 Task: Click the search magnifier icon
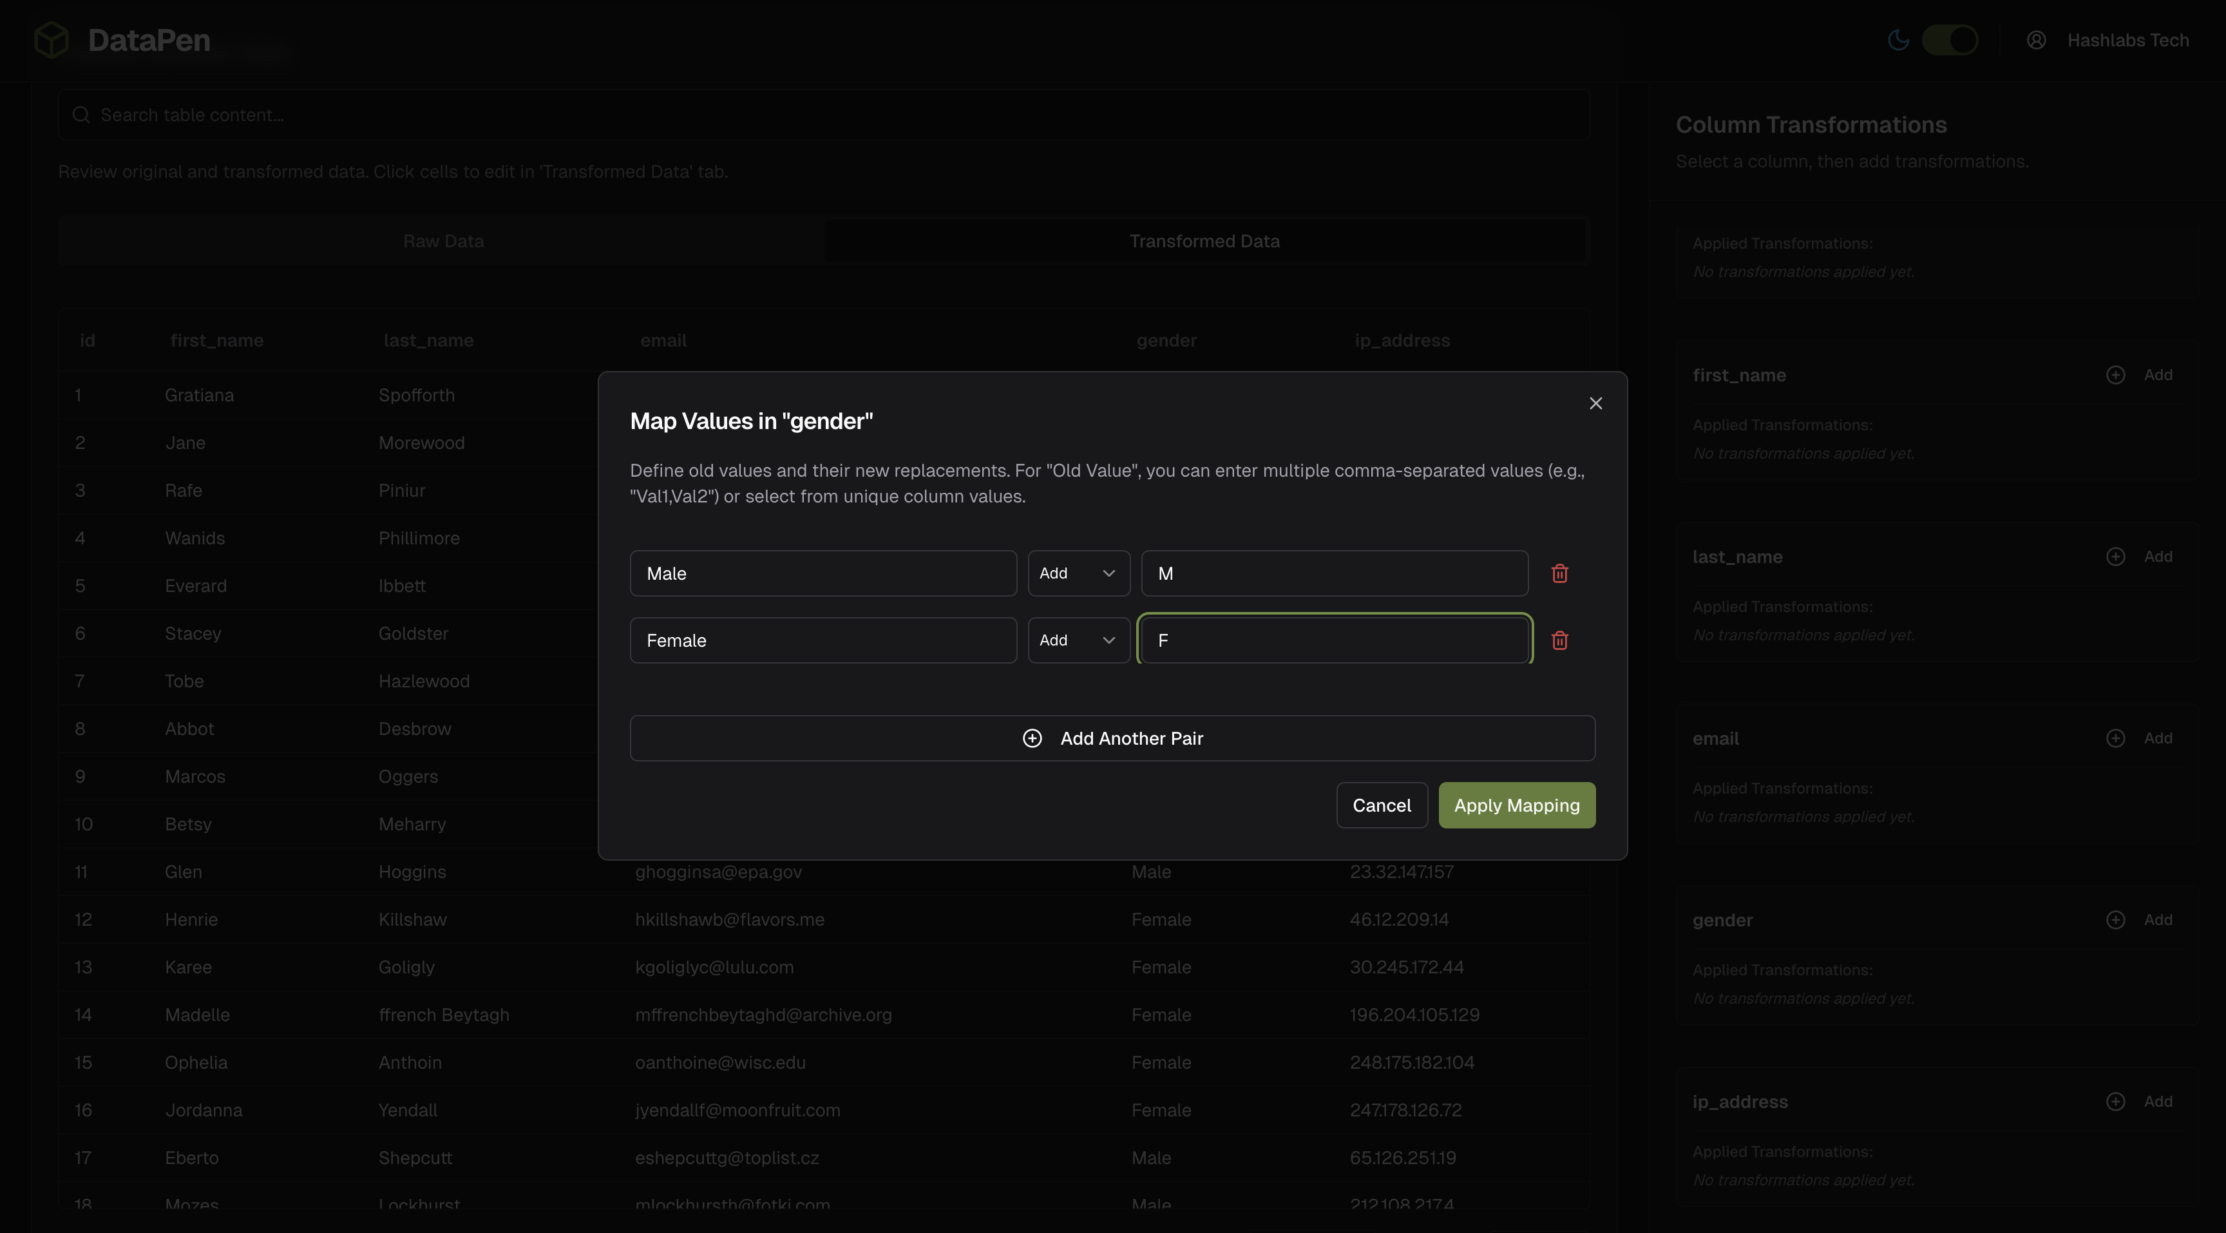(x=81, y=115)
